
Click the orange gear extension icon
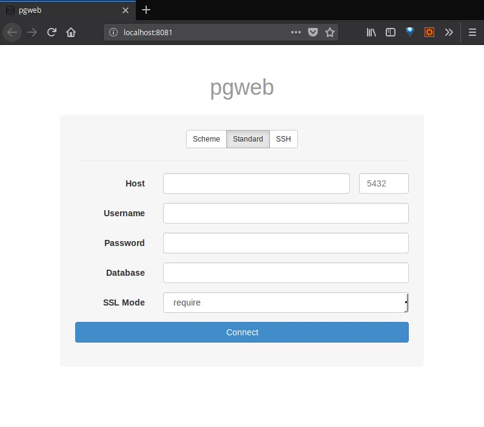pyautogui.click(x=429, y=32)
